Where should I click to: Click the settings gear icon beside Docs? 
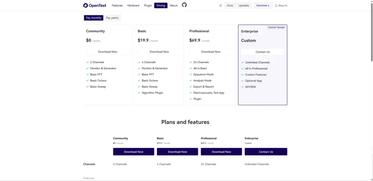click(x=220, y=5)
